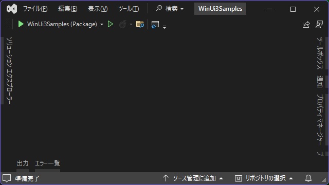Screen dimensions: 329x185
Task: Expand the Hot Reload options dropdown
Action: 131,25
